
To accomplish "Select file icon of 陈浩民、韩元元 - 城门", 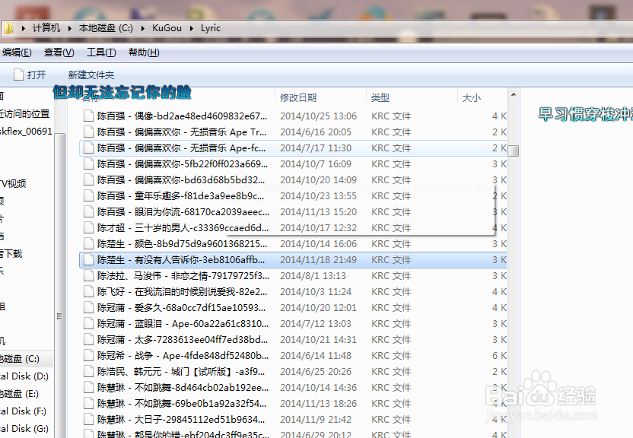I will [88, 371].
